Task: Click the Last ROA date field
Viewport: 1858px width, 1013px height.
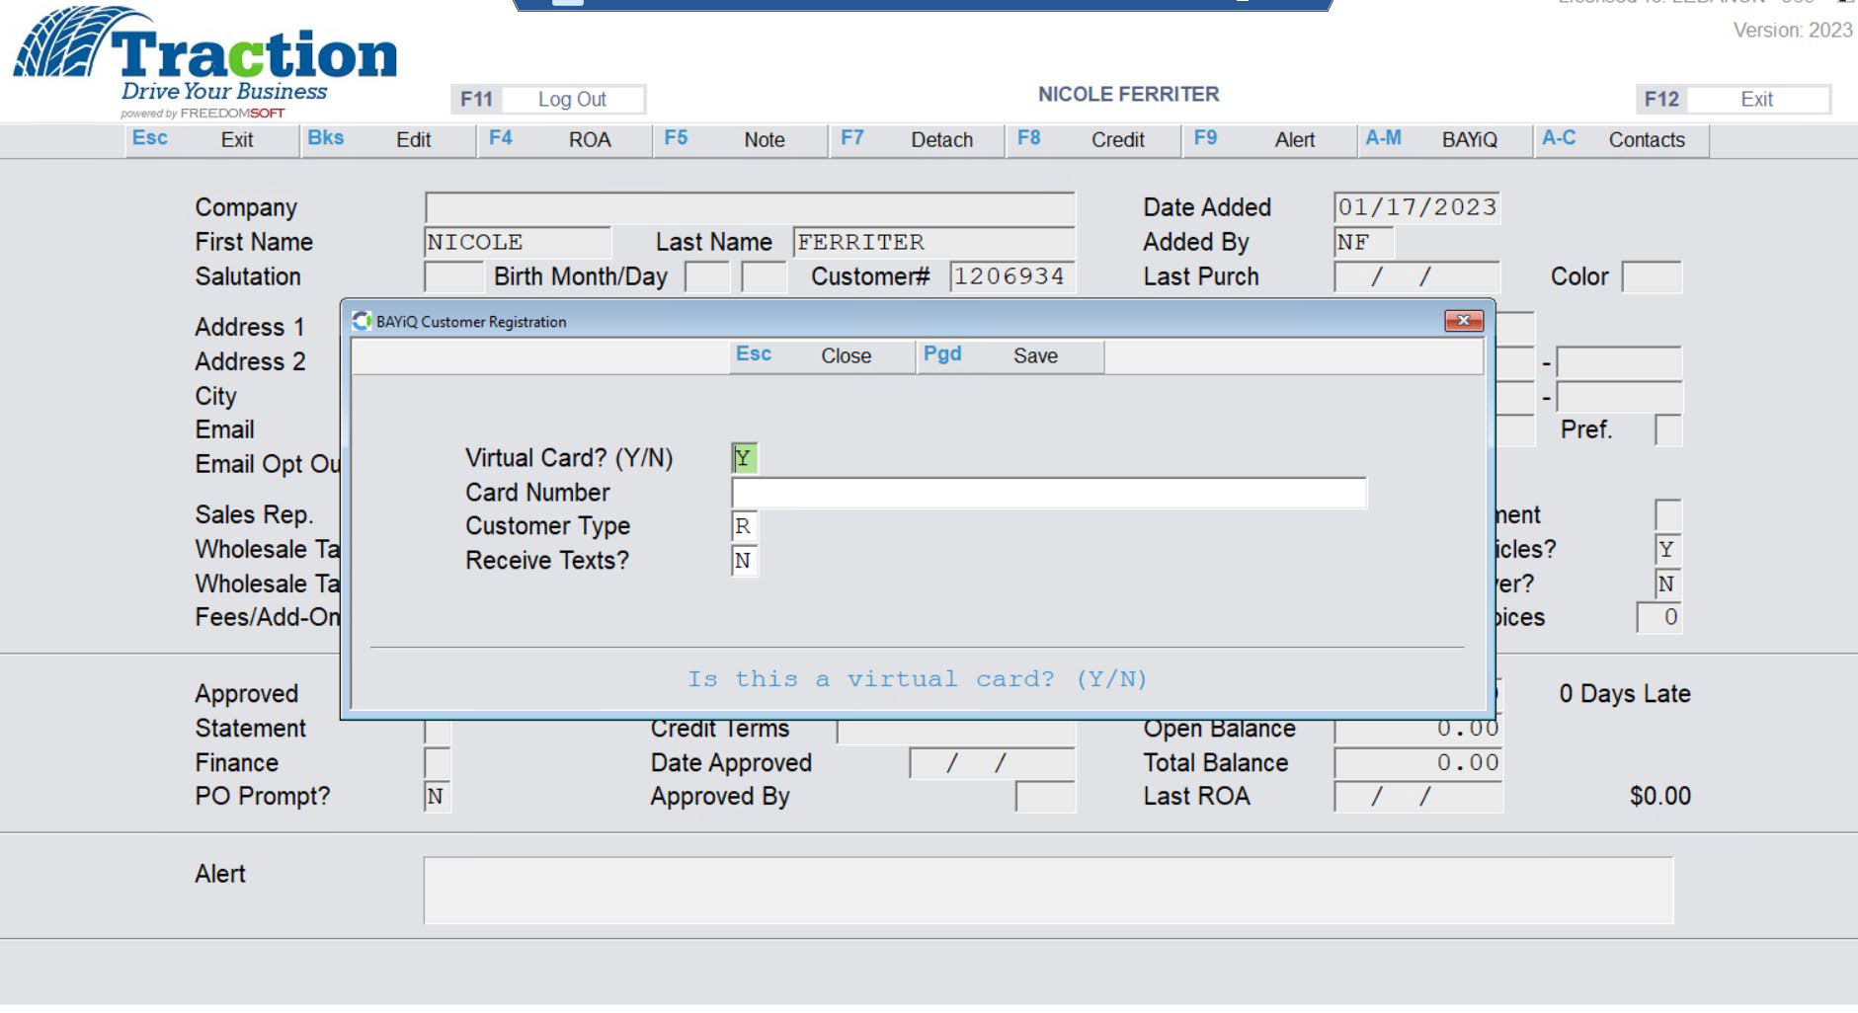Action: (1418, 797)
